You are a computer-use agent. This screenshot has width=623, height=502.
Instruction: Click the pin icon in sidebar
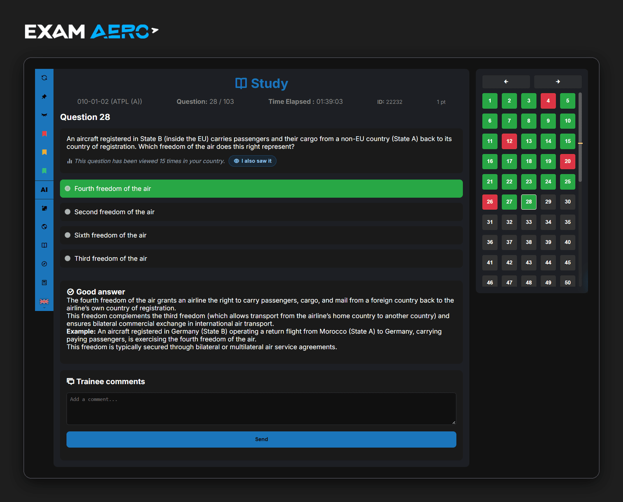coord(44,97)
